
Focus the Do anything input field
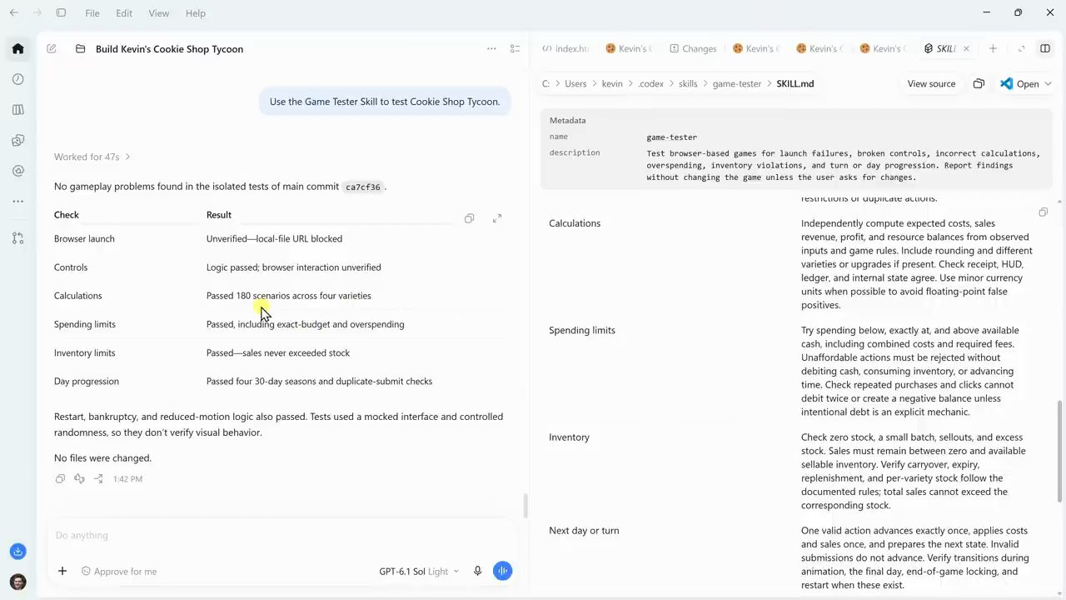(x=283, y=535)
